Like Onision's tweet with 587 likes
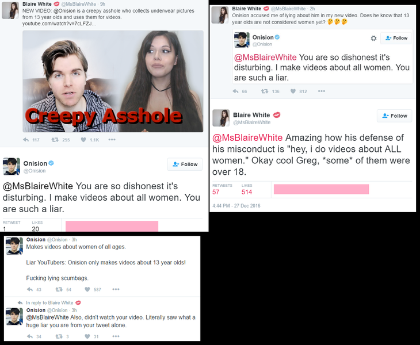 click(87, 289)
